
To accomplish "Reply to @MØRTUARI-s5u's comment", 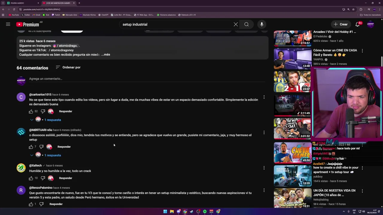I will tap(64, 147).
